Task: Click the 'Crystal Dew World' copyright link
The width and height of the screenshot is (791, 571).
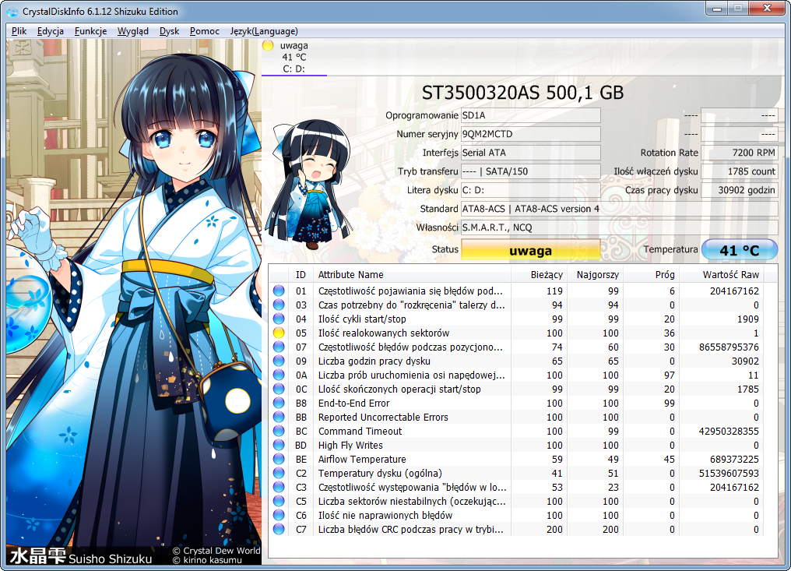Action: click(217, 550)
